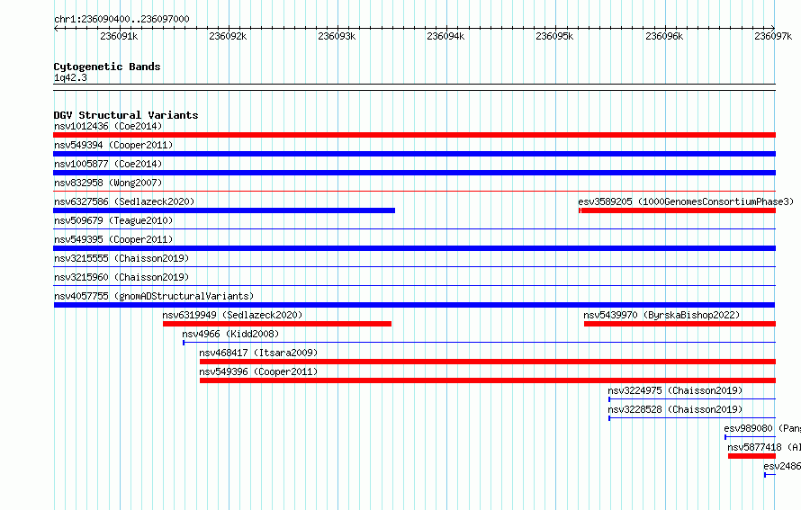The image size is (801, 510).
Task: Click the blue nsv4057755 variant bar
Action: 414,305
